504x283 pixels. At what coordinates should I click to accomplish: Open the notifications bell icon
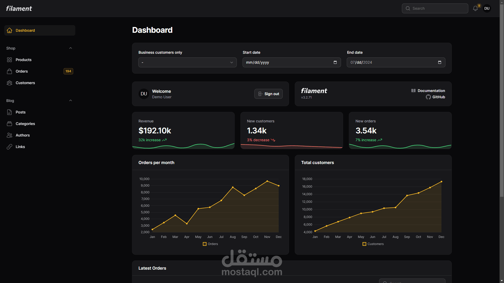click(x=475, y=8)
